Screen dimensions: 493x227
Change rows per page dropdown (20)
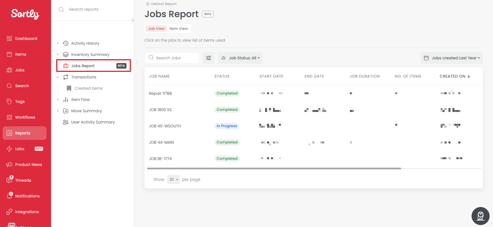174,179
